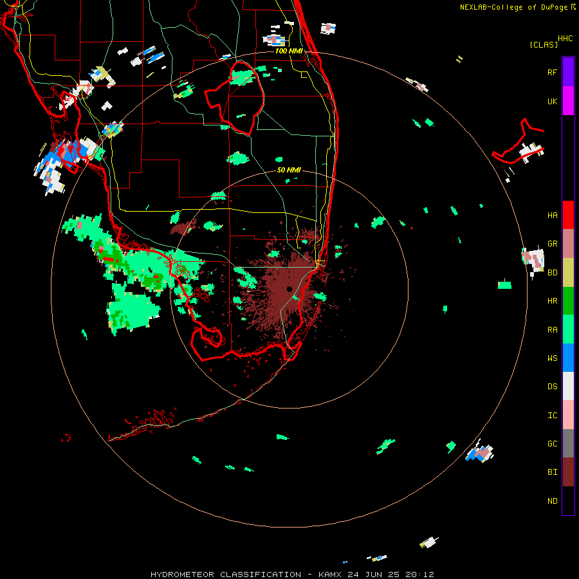Click the HR legend label
Image resolution: width=579 pixels, height=579 pixels.
tap(552, 301)
